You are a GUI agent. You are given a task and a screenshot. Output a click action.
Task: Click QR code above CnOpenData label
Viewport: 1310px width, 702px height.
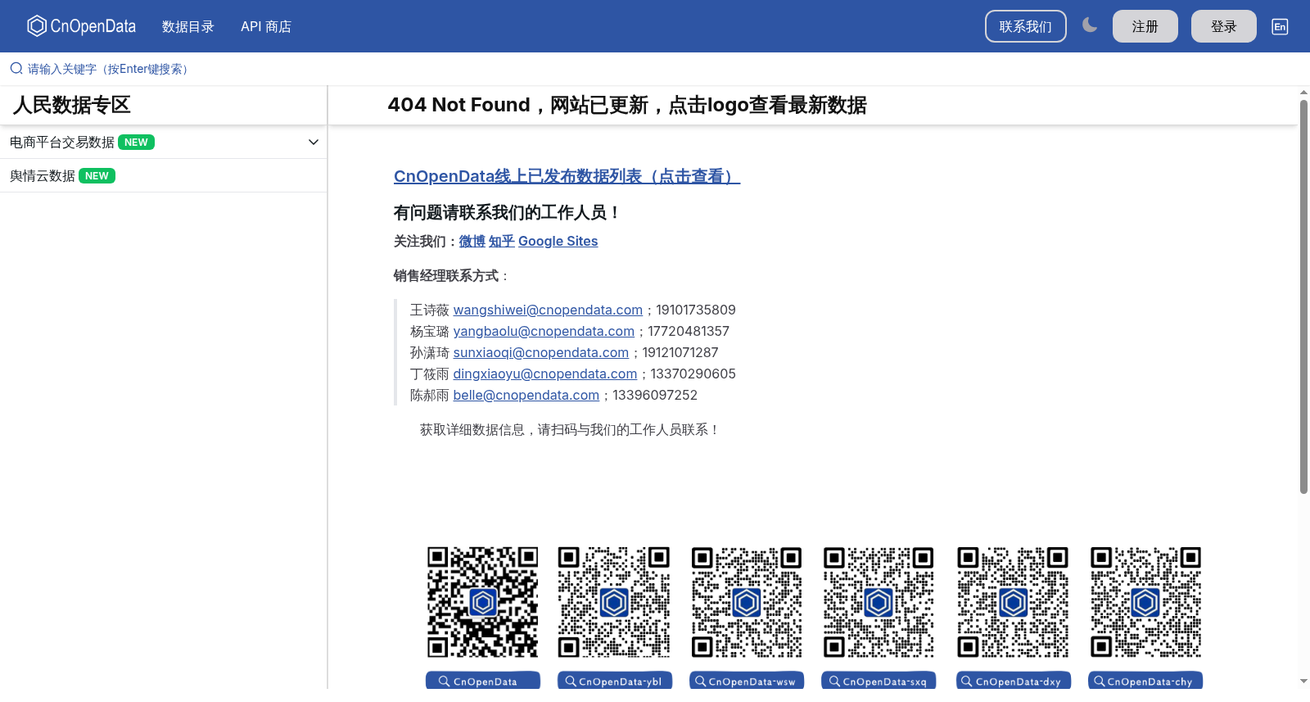click(483, 602)
